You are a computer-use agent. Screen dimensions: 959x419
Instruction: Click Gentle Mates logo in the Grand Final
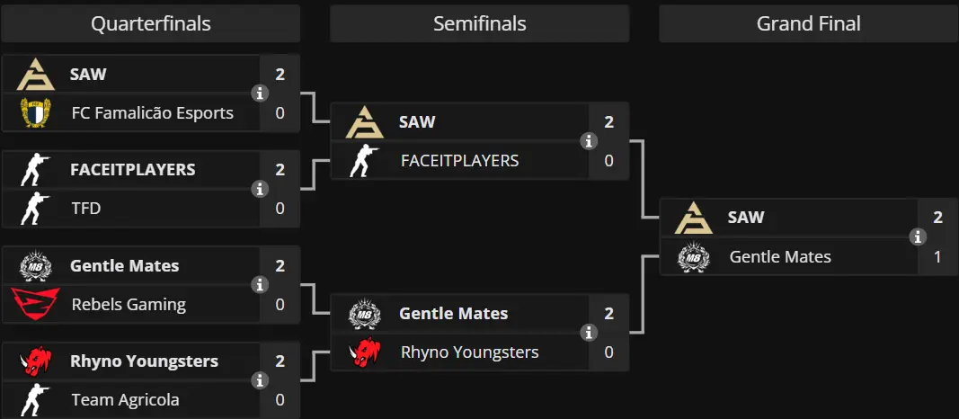tap(694, 256)
